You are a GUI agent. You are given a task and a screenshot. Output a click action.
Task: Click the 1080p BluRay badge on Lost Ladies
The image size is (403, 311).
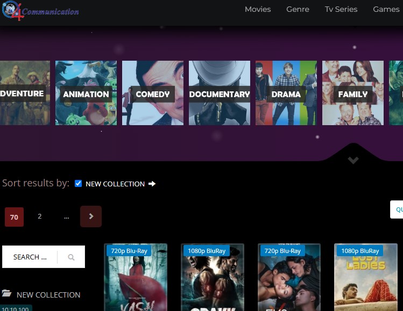(359, 251)
